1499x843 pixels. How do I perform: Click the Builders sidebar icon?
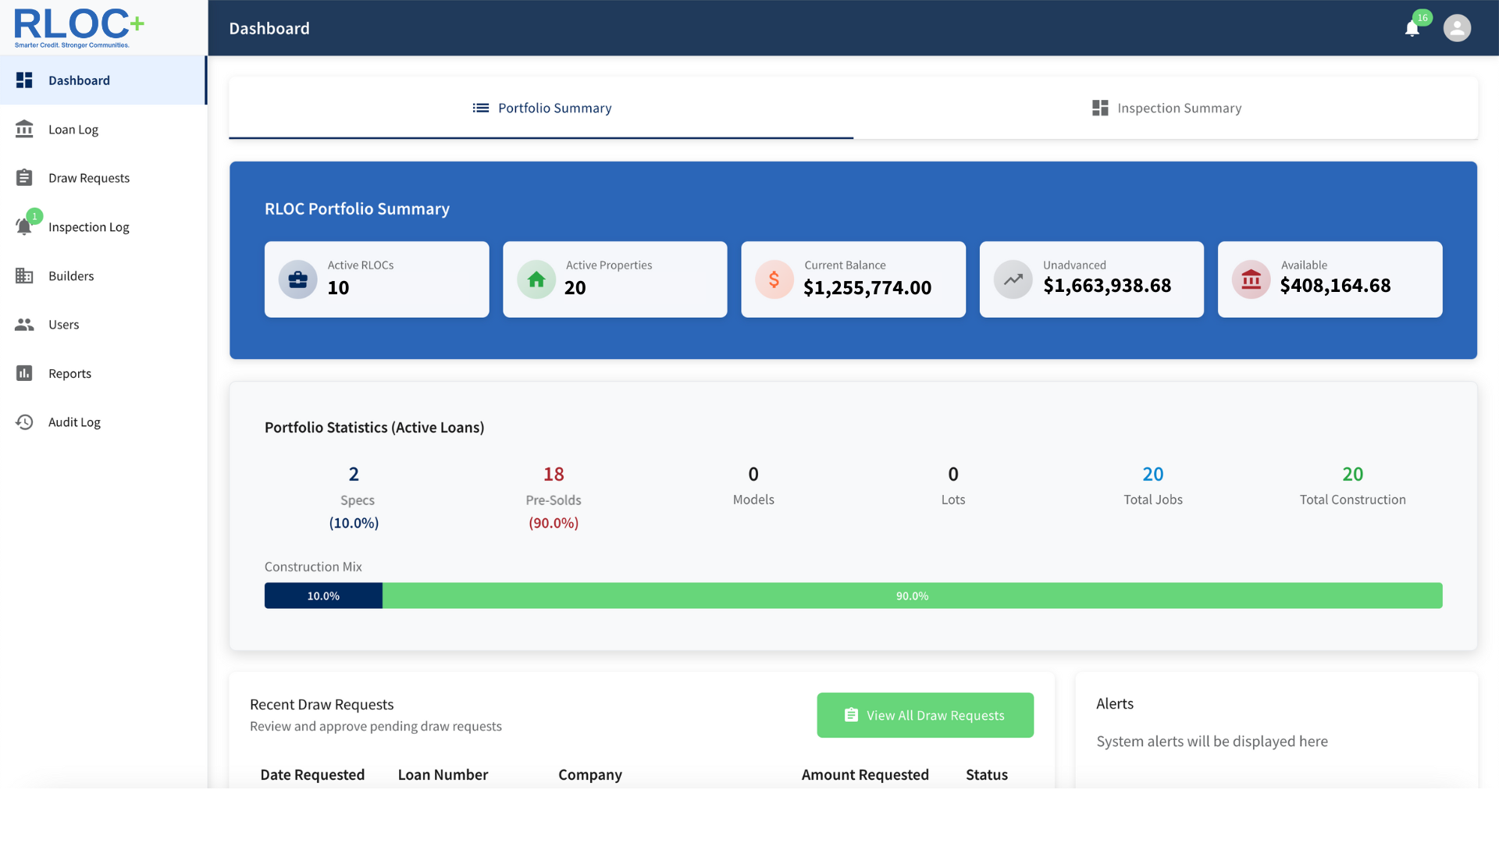click(x=24, y=276)
